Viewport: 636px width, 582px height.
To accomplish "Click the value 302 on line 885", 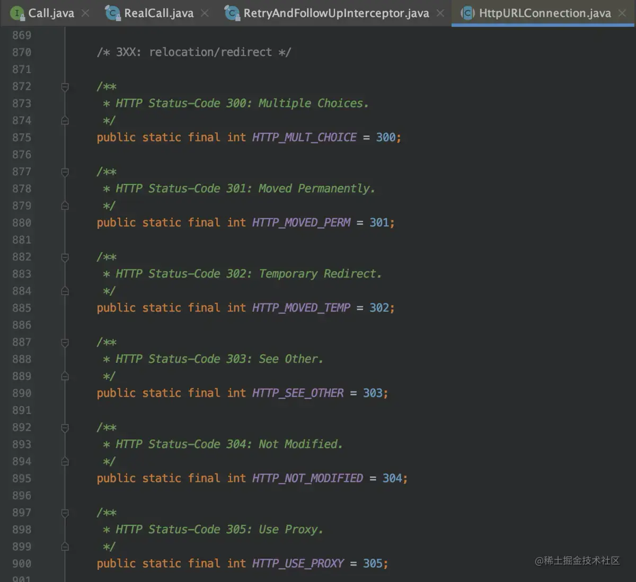I will point(379,308).
